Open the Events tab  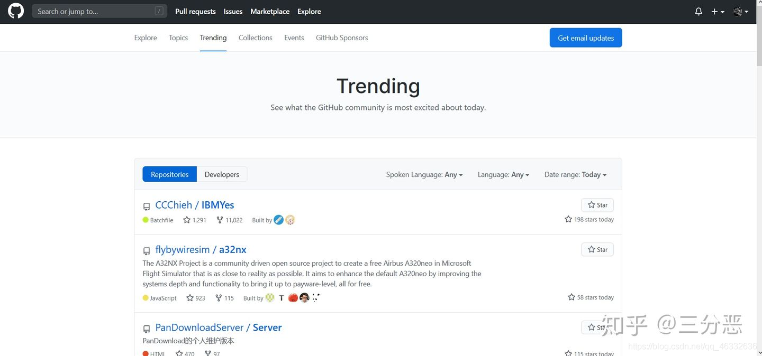(x=294, y=38)
